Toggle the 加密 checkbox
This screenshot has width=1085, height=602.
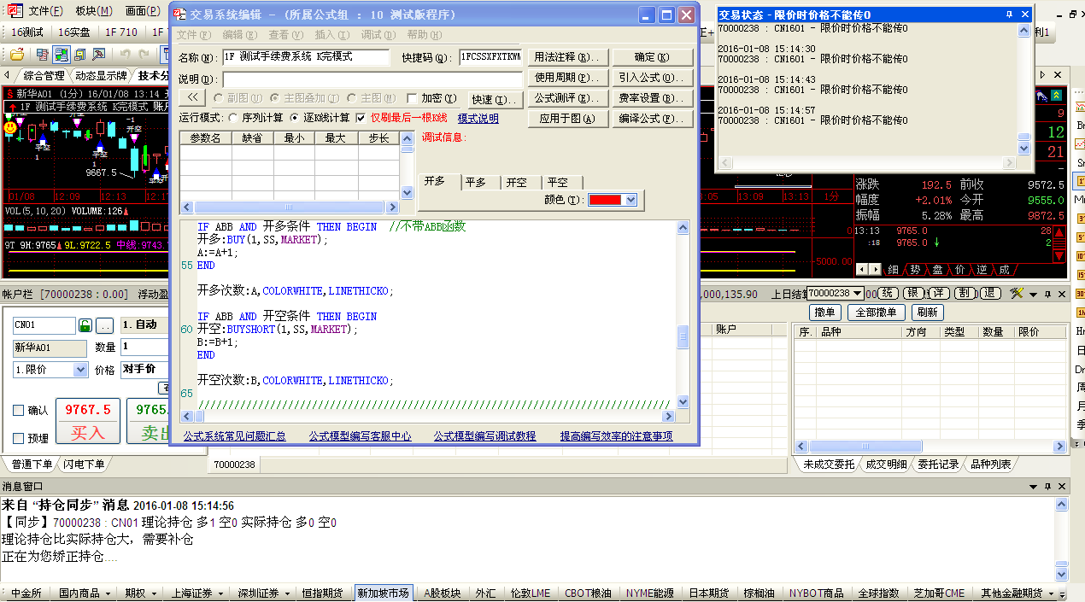click(413, 98)
